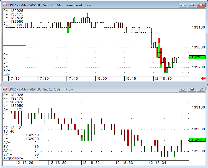Click the bottom TFlow chart window's app icon
The width and height of the screenshot is (208, 168).
5,89
